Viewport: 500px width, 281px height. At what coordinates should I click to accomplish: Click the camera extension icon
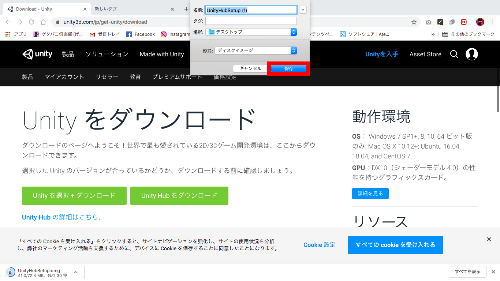pyautogui.click(x=429, y=22)
